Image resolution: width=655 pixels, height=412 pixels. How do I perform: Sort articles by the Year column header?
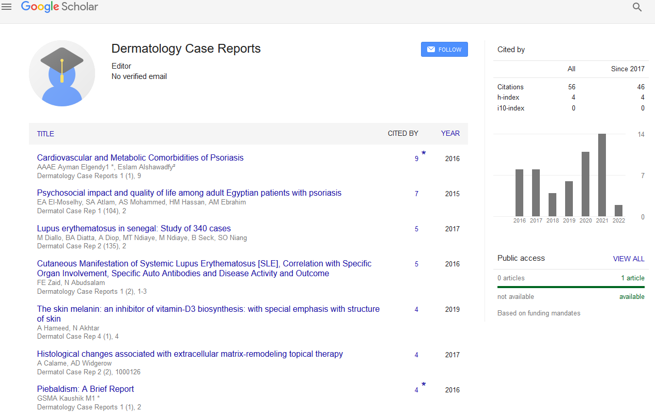(x=450, y=134)
